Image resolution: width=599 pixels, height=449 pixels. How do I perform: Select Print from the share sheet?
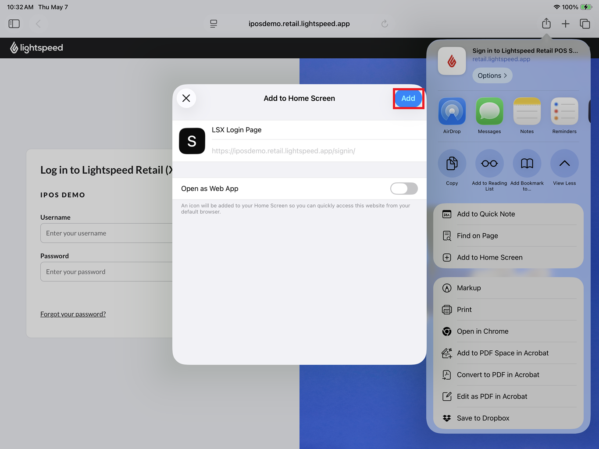click(508, 310)
